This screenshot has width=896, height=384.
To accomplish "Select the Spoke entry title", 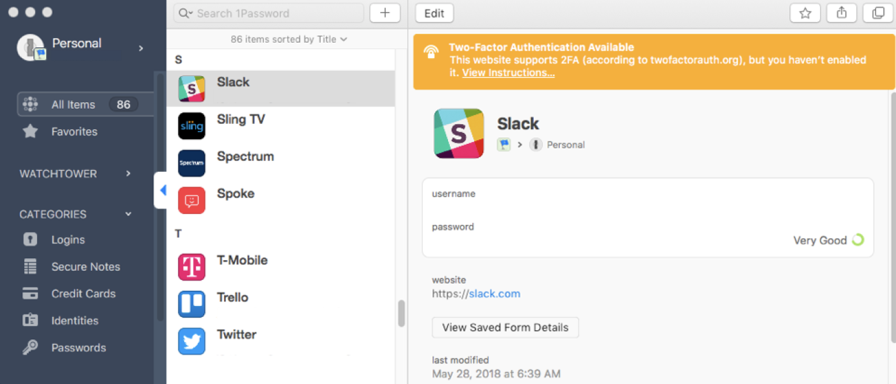I will (x=236, y=194).
